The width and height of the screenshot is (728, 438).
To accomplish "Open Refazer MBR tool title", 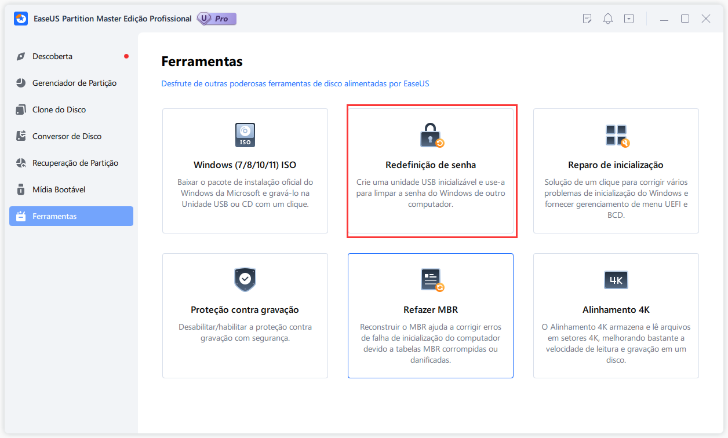I will [431, 310].
